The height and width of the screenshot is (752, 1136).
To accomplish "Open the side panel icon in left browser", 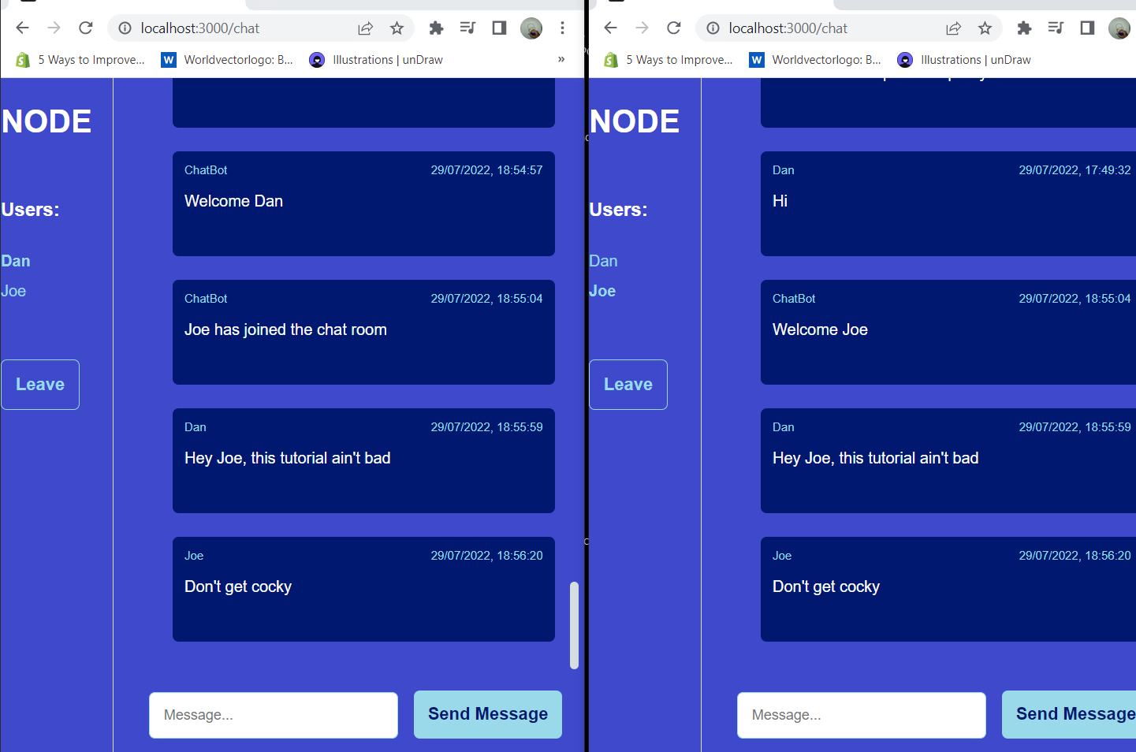I will [498, 28].
